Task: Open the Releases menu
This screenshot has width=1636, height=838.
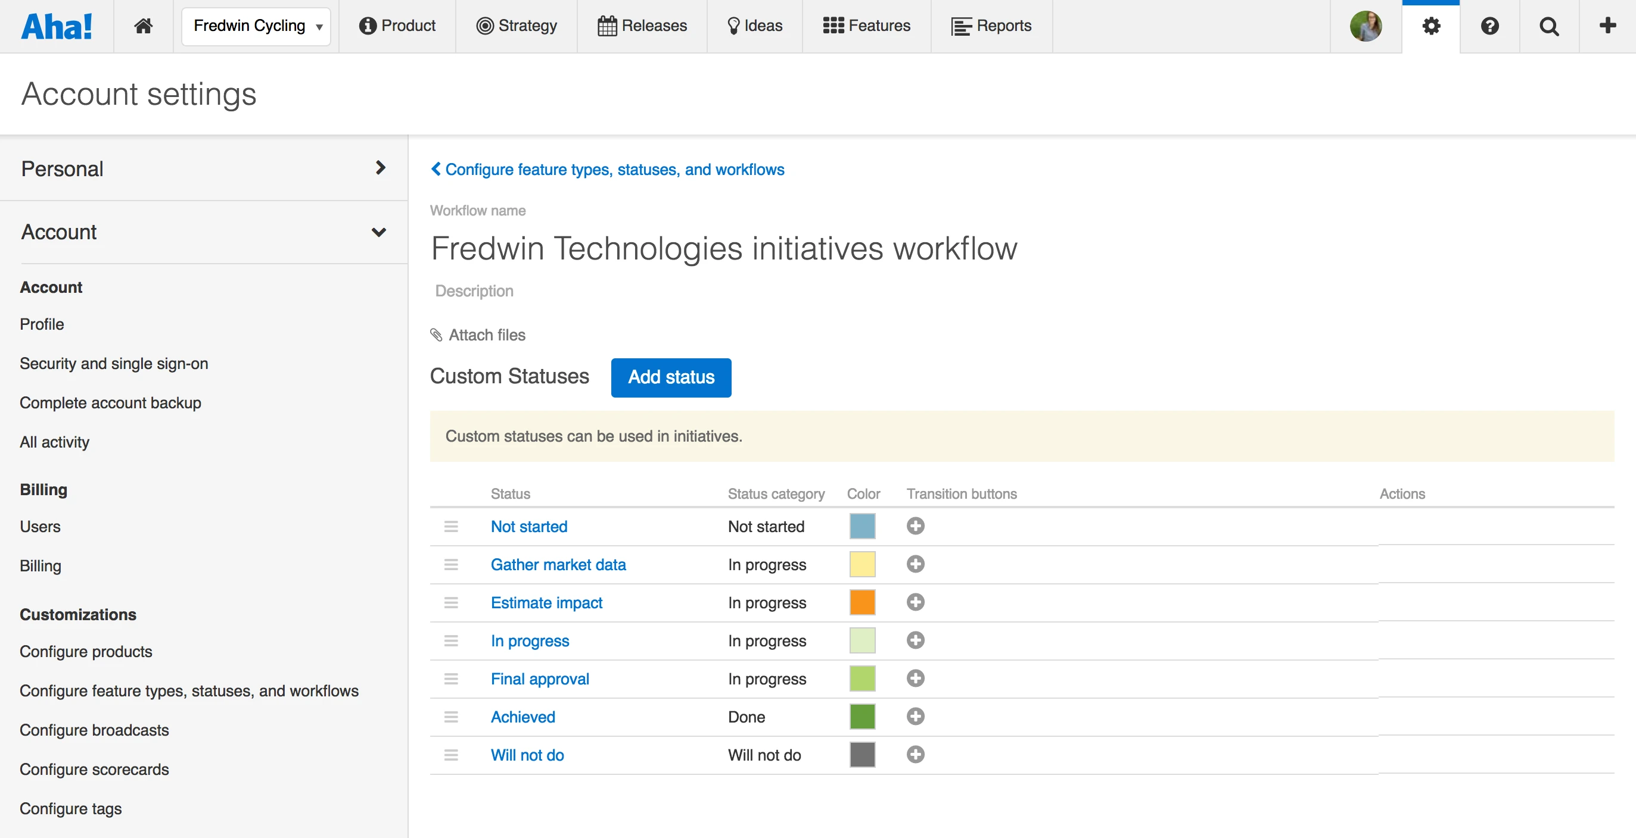Action: coord(642,26)
